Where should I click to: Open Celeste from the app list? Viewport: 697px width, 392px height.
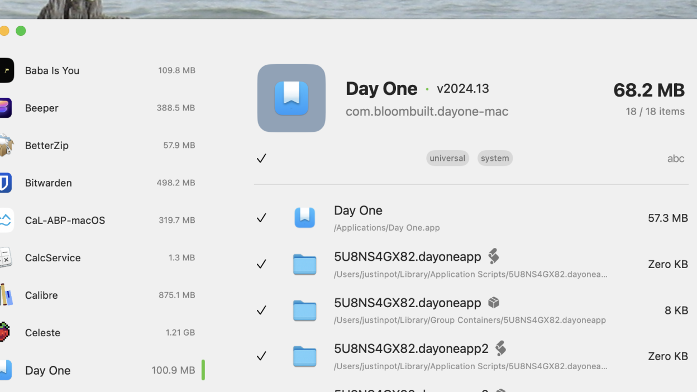42,332
